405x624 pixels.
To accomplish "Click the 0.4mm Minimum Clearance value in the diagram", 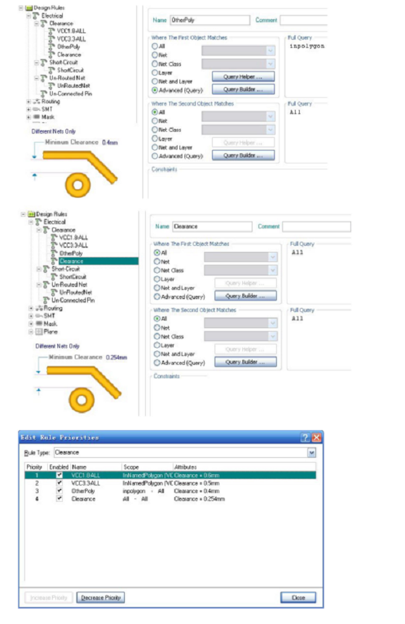I will tap(109, 143).
